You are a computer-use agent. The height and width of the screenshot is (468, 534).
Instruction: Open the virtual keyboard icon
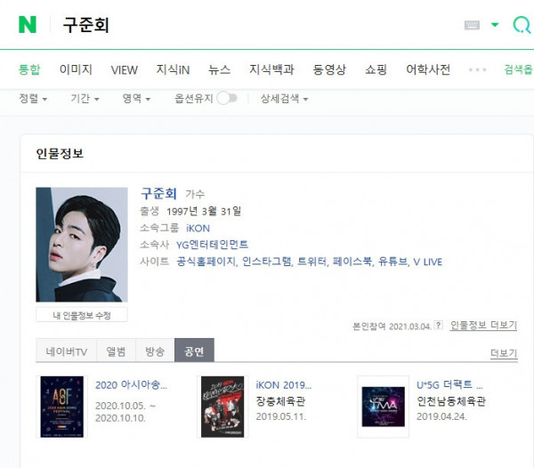472,25
